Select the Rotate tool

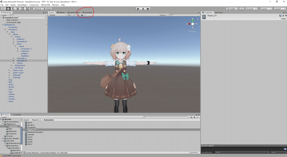pyautogui.click(x=13, y=9)
